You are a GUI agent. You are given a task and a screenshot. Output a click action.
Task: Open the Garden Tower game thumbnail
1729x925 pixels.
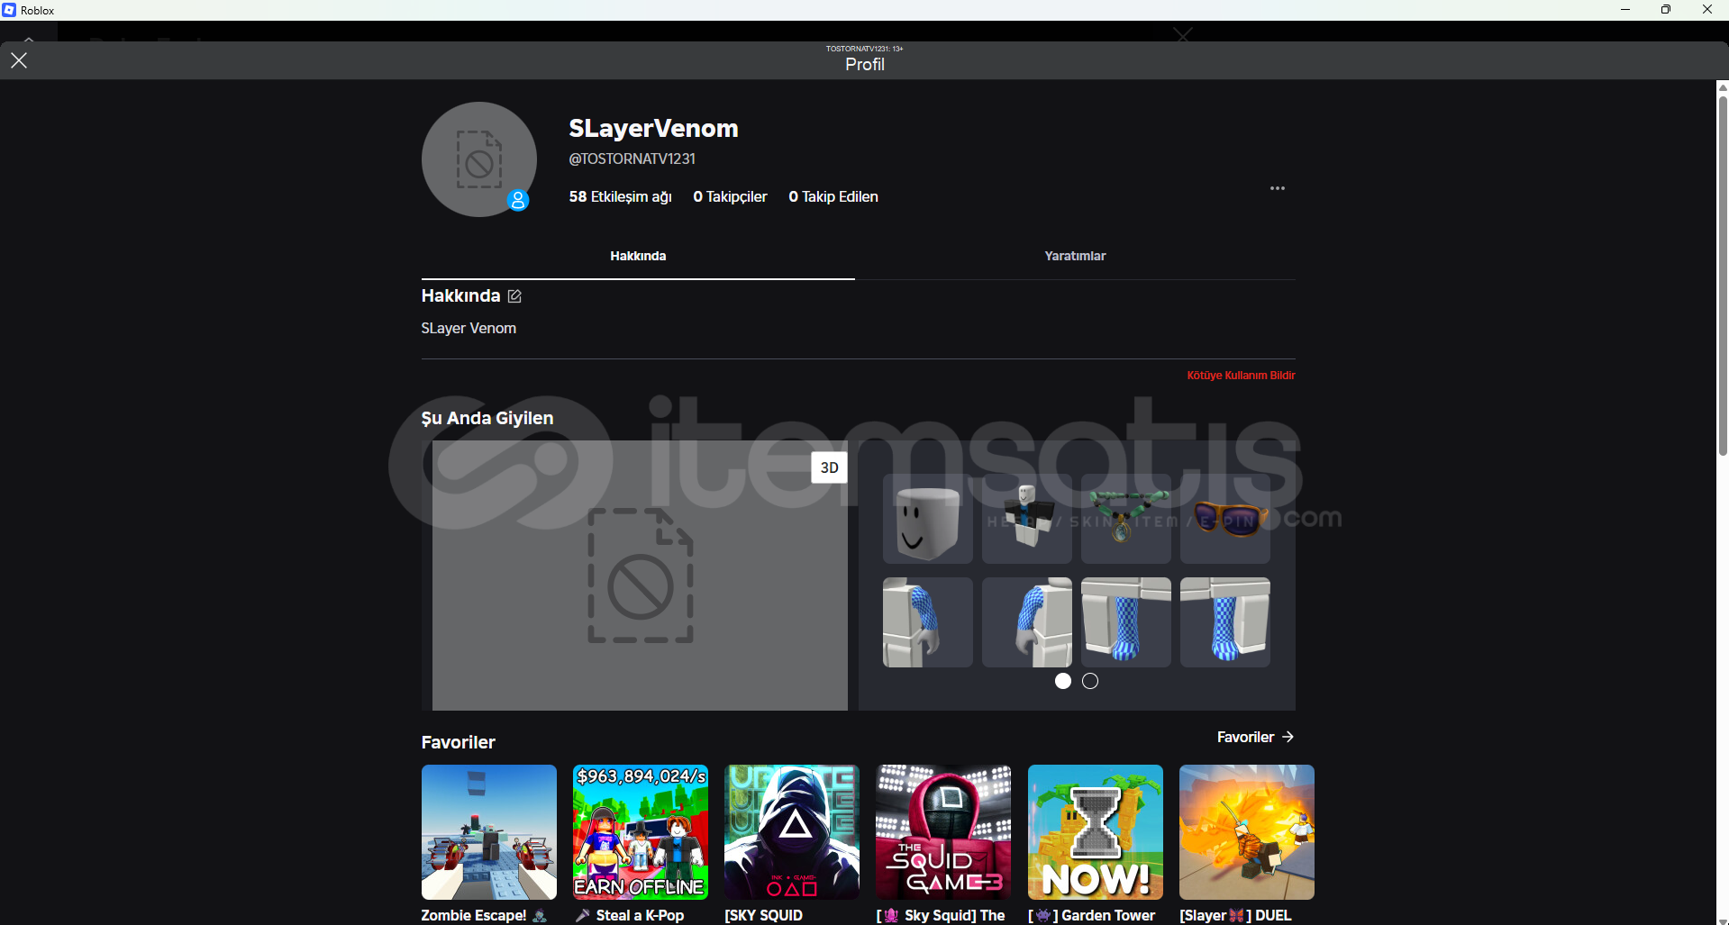1095,832
